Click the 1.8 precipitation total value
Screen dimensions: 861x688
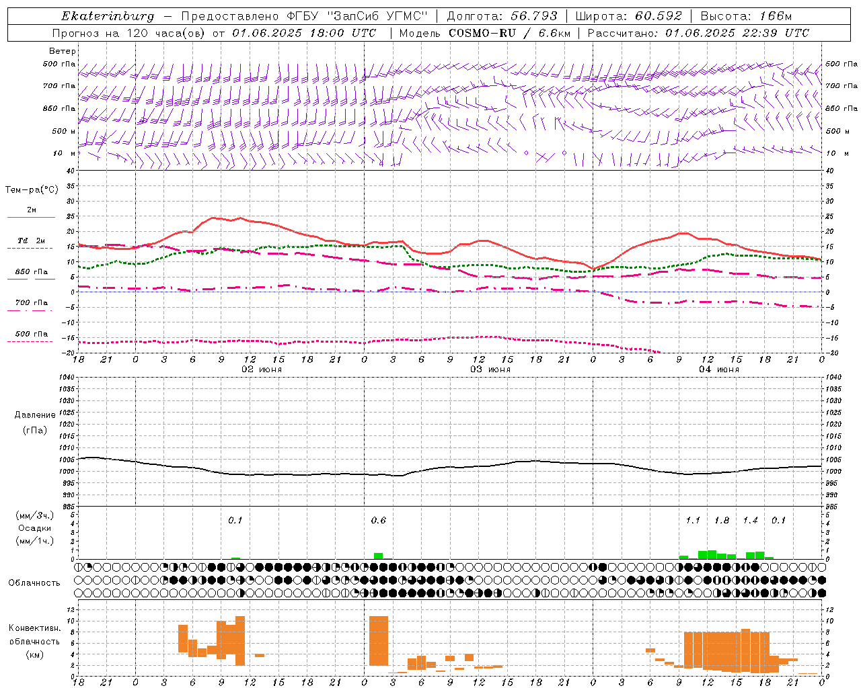coord(722,520)
